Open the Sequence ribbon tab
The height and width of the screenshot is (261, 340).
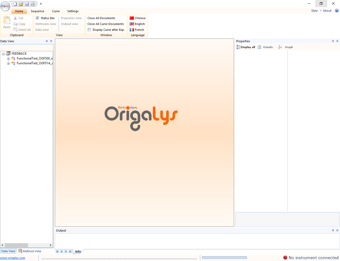click(x=38, y=11)
